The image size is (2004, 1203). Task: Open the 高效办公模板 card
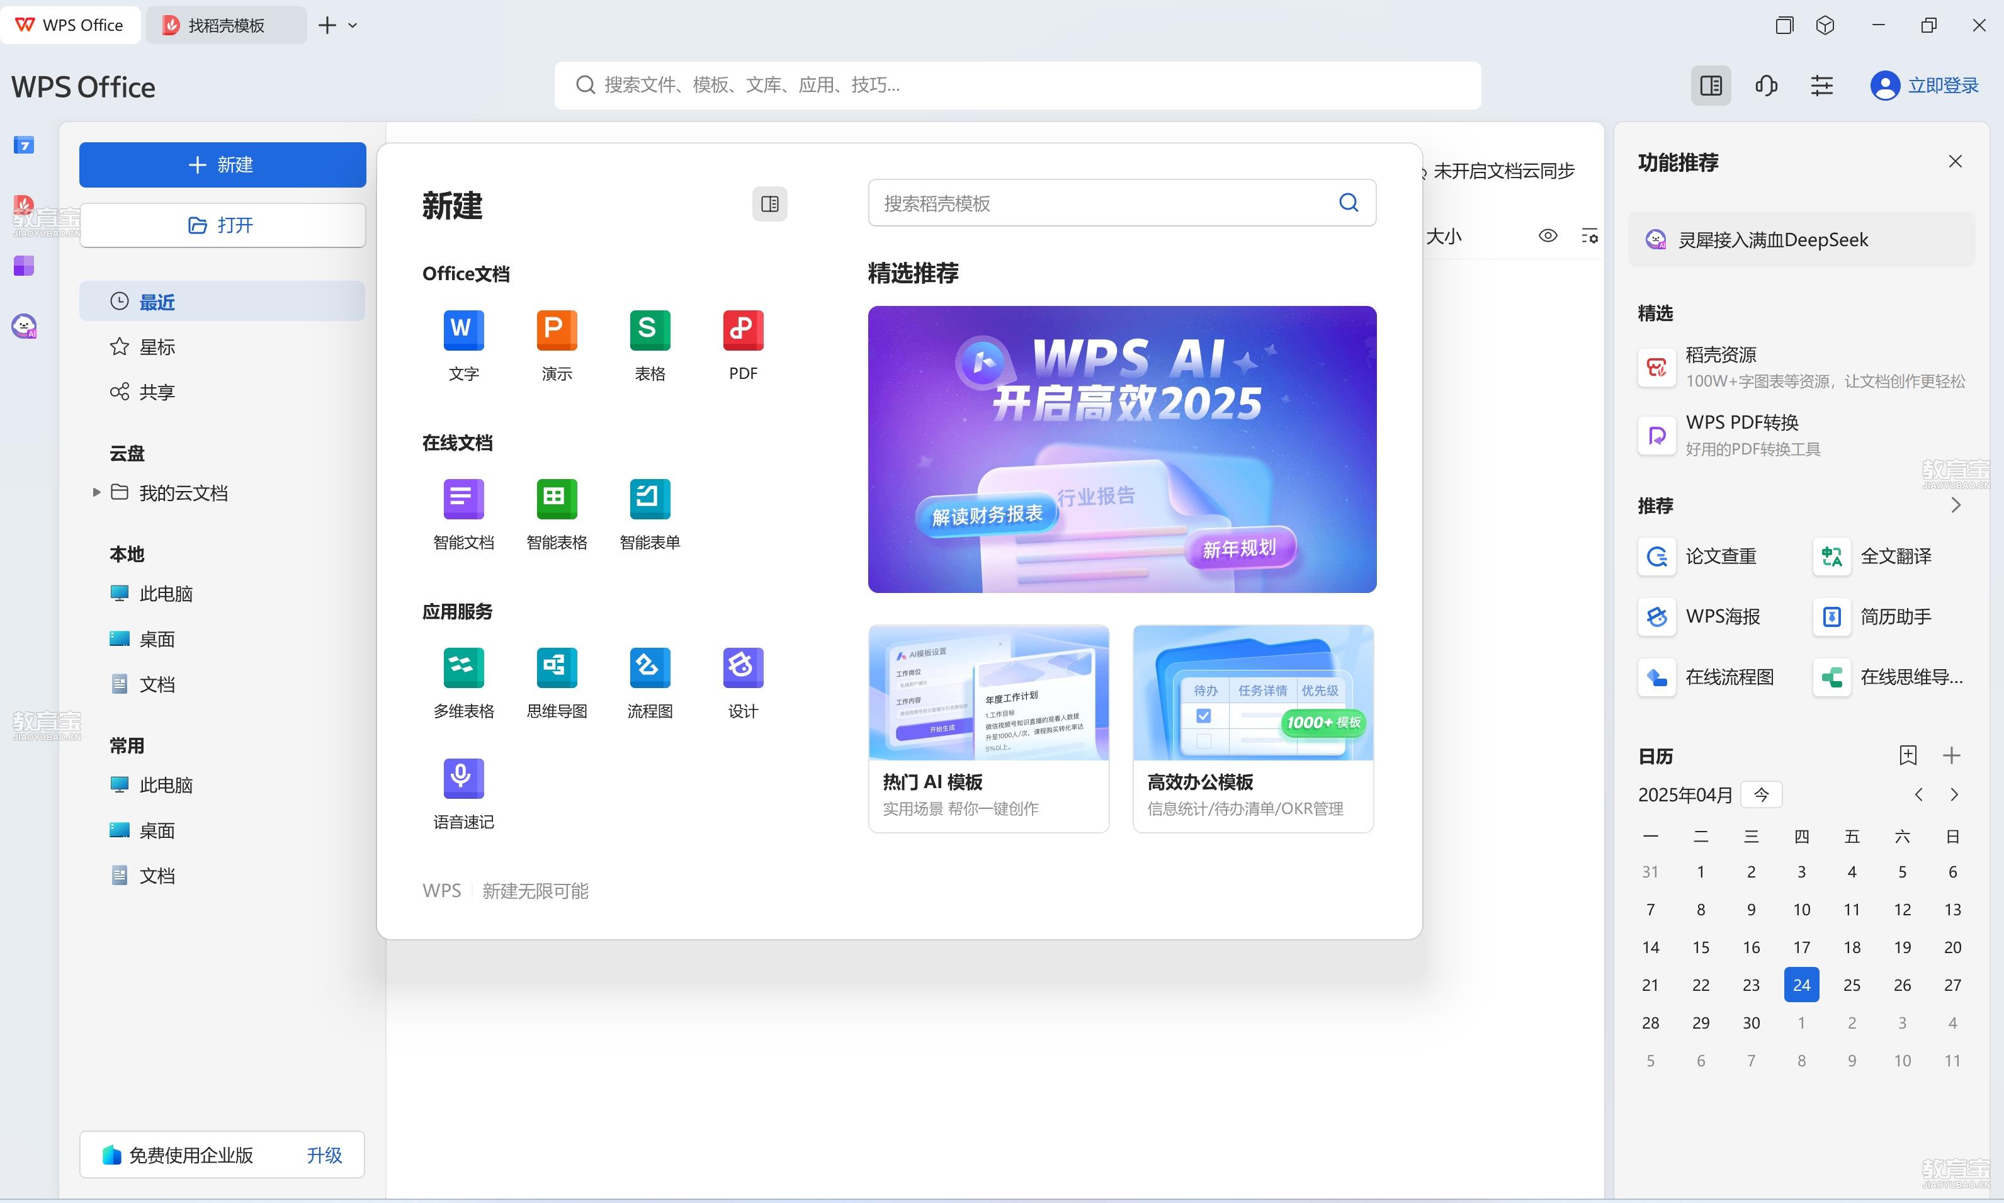point(1254,728)
